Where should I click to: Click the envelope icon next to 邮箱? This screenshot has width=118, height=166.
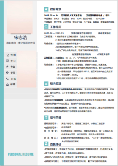click(7, 85)
